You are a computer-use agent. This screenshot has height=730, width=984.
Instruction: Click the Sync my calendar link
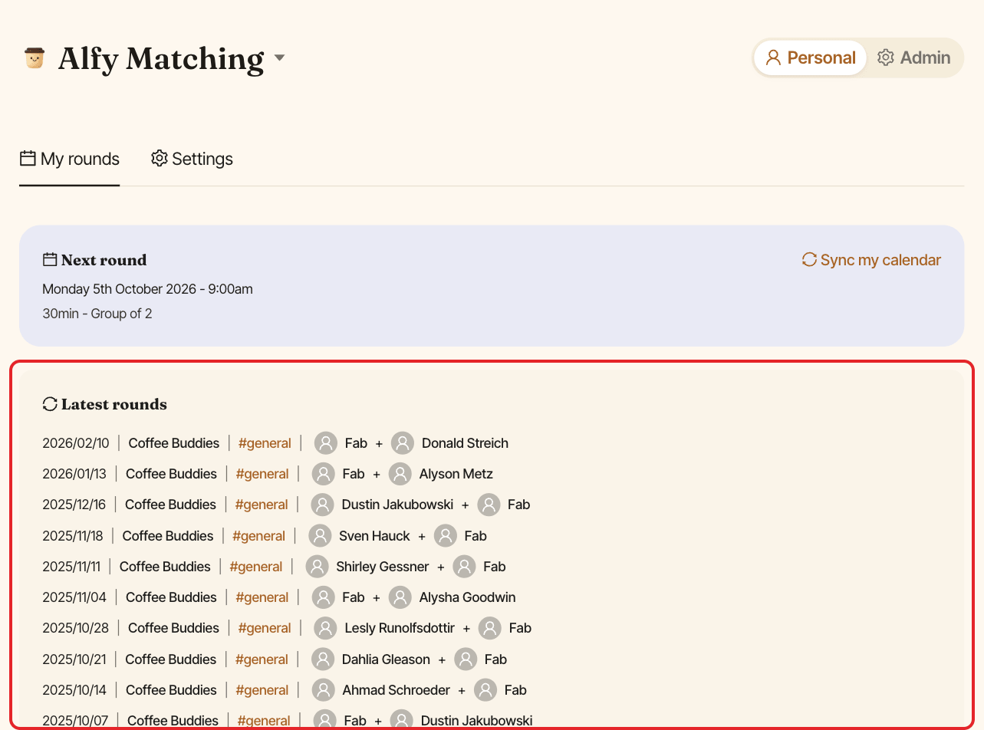871,260
